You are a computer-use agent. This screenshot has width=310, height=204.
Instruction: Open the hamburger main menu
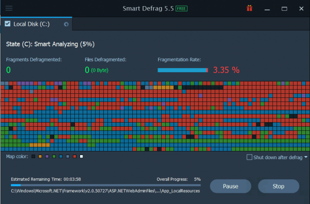coord(9,8)
